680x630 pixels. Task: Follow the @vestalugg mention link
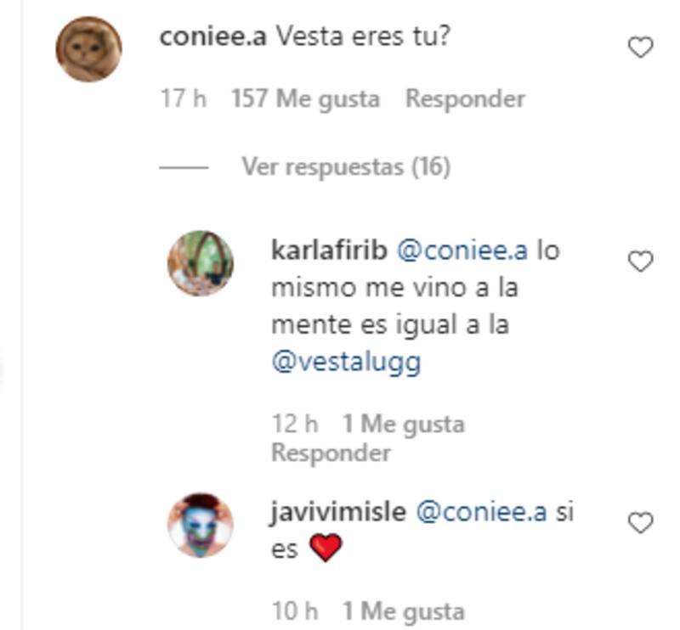click(x=346, y=363)
